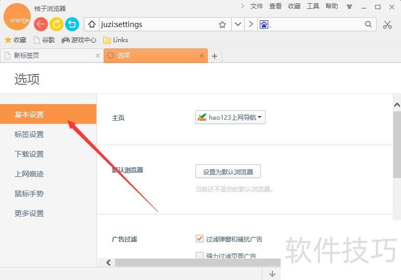Open the 谷歌 bookmark

[x=44, y=40]
